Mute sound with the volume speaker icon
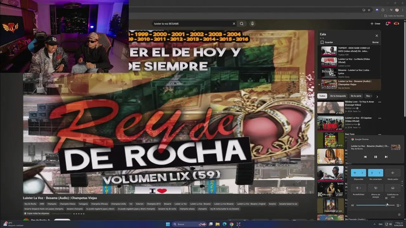 click(352, 205)
